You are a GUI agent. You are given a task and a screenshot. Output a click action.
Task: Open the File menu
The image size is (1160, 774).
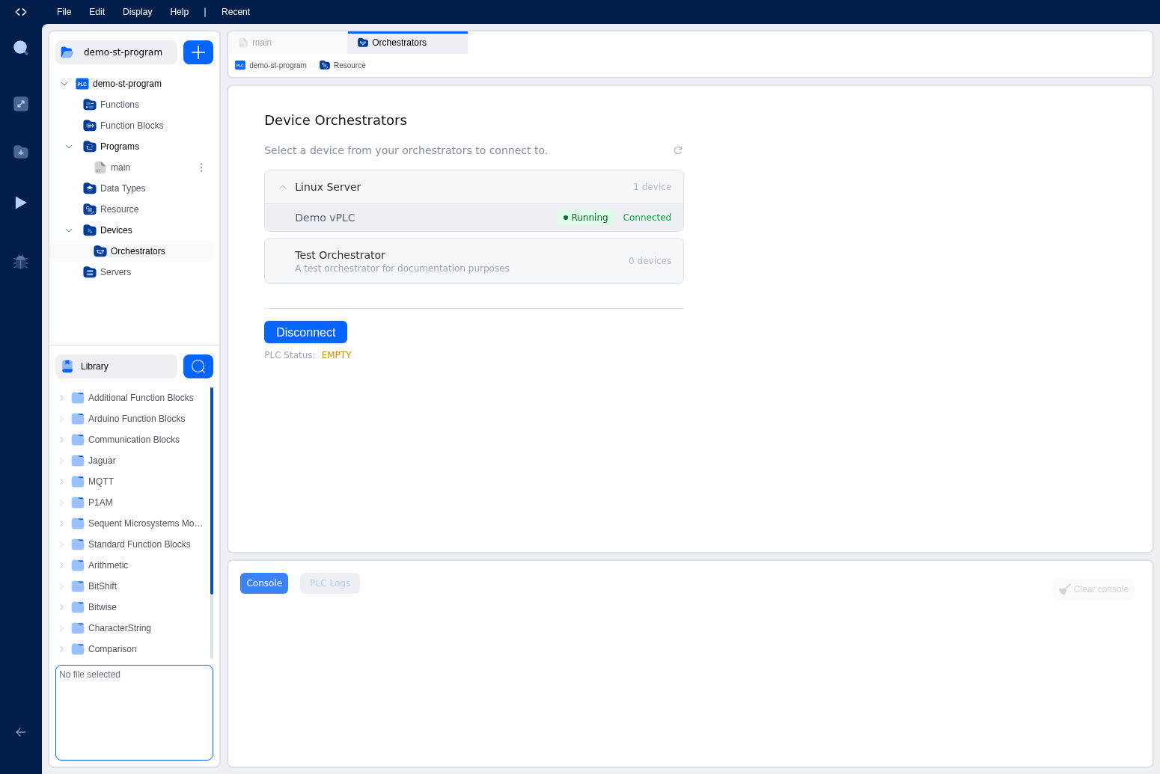click(x=64, y=12)
